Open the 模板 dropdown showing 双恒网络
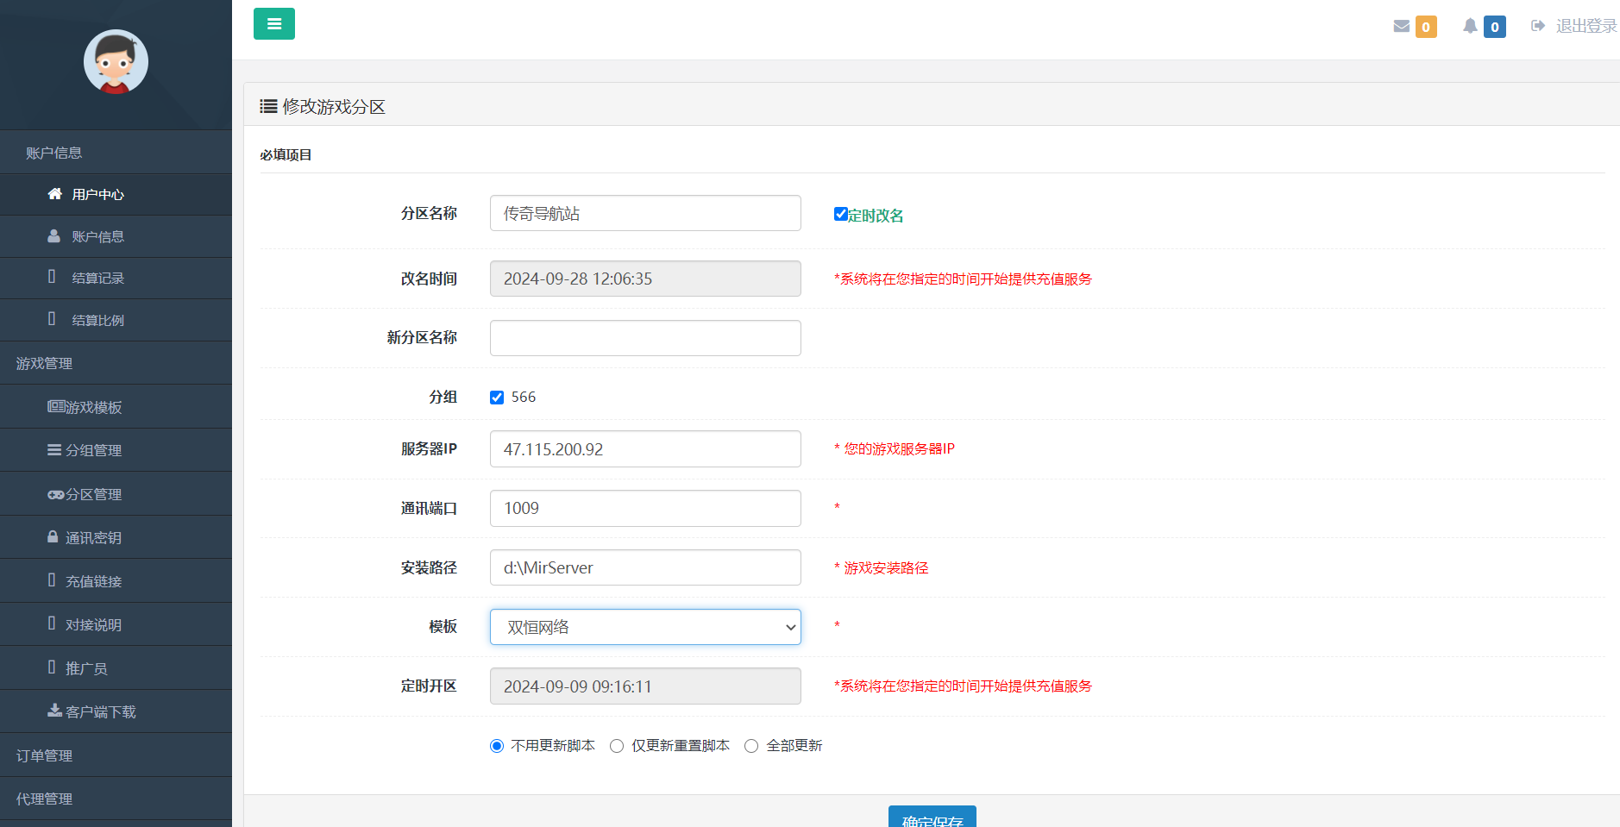 click(645, 627)
